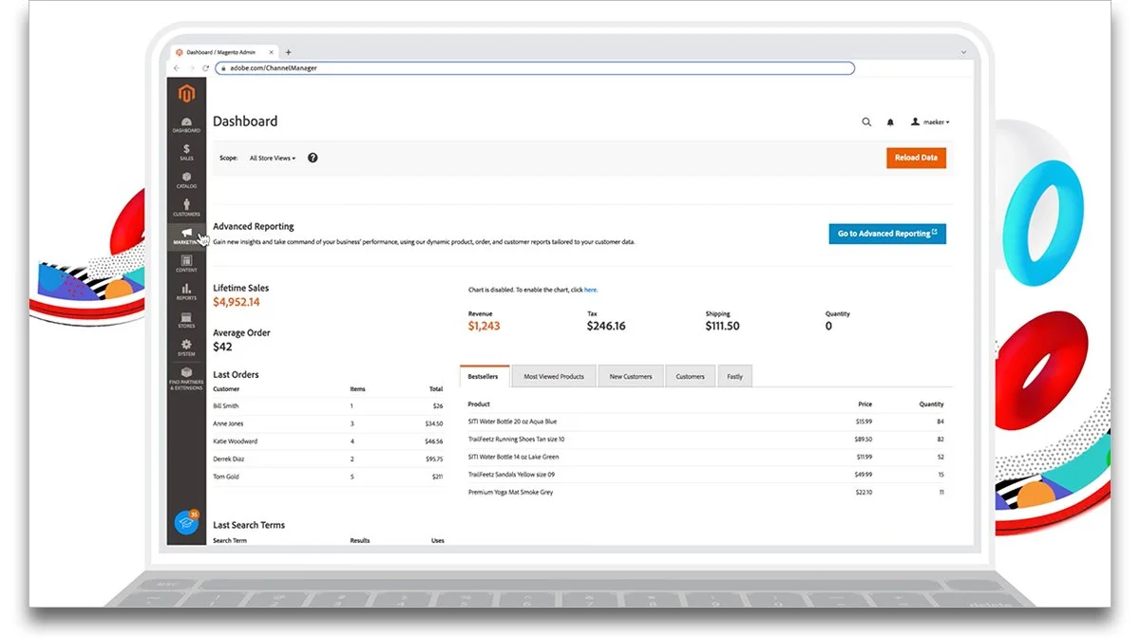Open Find Partners & Extensions
The width and height of the screenshot is (1140, 638).
(186, 379)
